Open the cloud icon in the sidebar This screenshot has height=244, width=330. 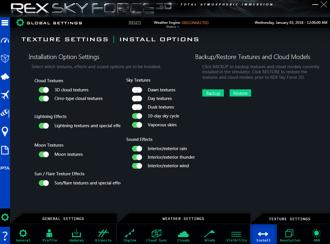coord(5,77)
